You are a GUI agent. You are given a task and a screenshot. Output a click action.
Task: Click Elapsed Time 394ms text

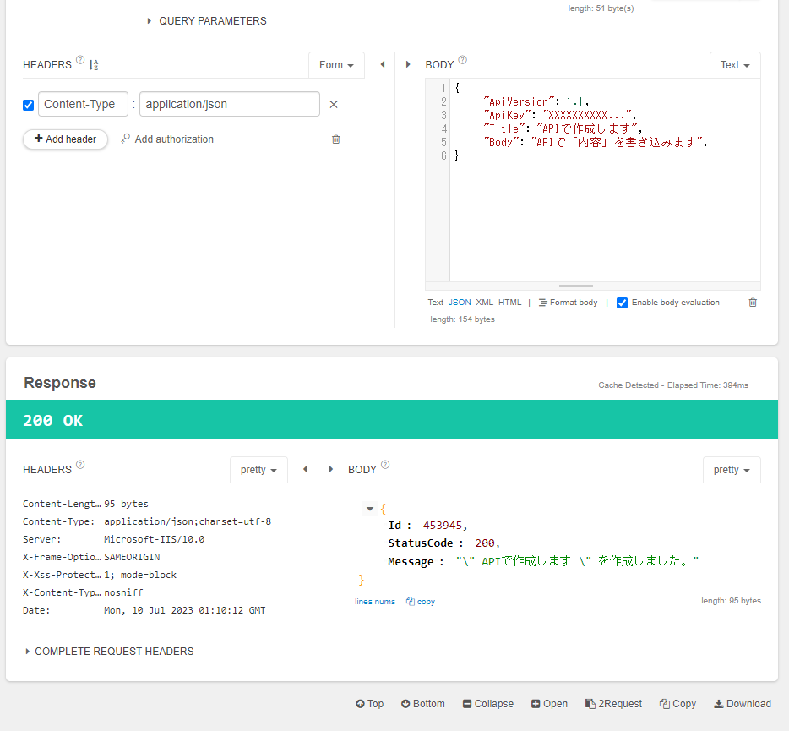(708, 385)
